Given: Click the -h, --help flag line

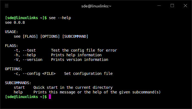Looking at the screenshot, I should pos(58,55).
